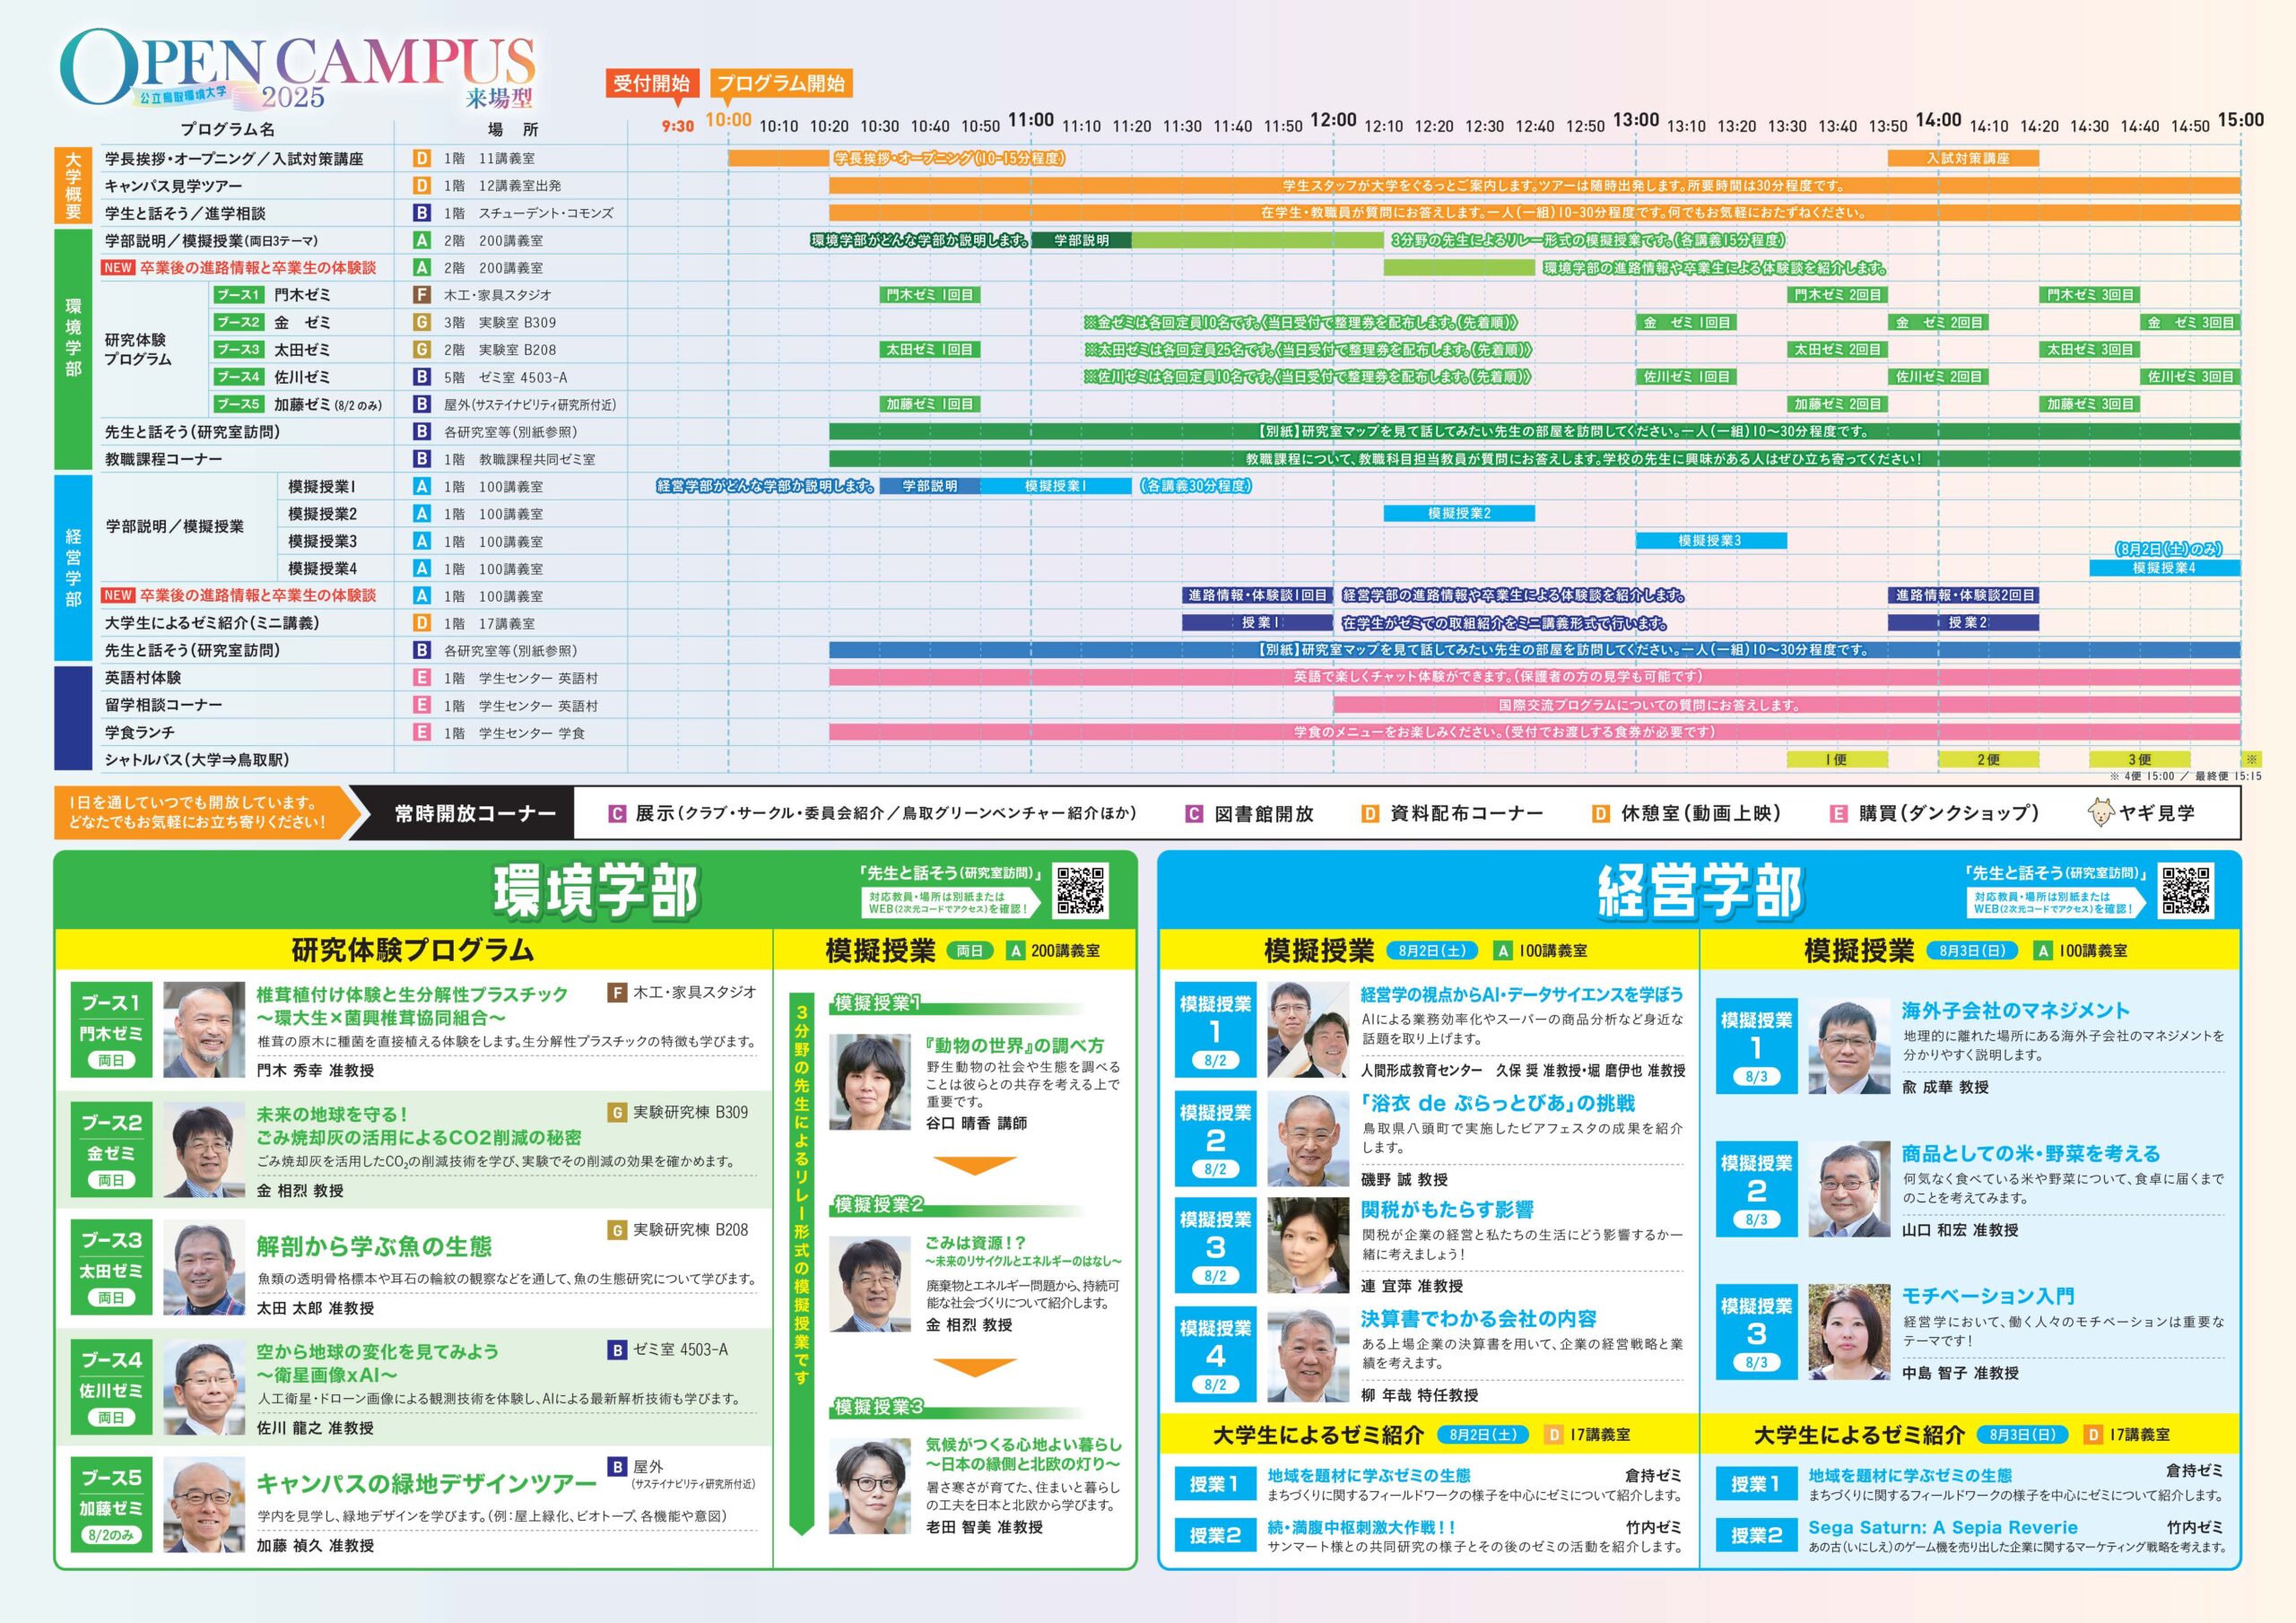The height and width of the screenshot is (1623, 2296).
Task: Click the D badge in the キャンパス見学ツアー row
Action: (x=422, y=186)
